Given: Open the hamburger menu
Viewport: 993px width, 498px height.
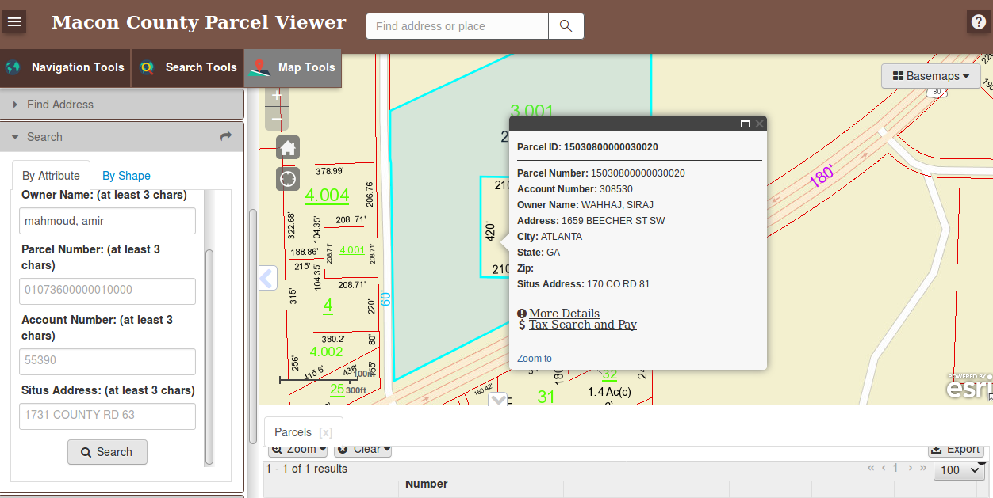Looking at the screenshot, I should click(14, 21).
